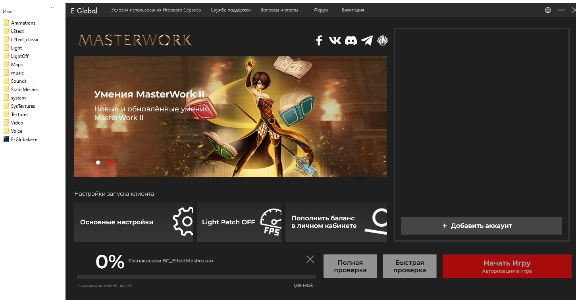The image size is (576, 300).
Task: Select the E-Global.exe application icon
Action: (x=6, y=139)
